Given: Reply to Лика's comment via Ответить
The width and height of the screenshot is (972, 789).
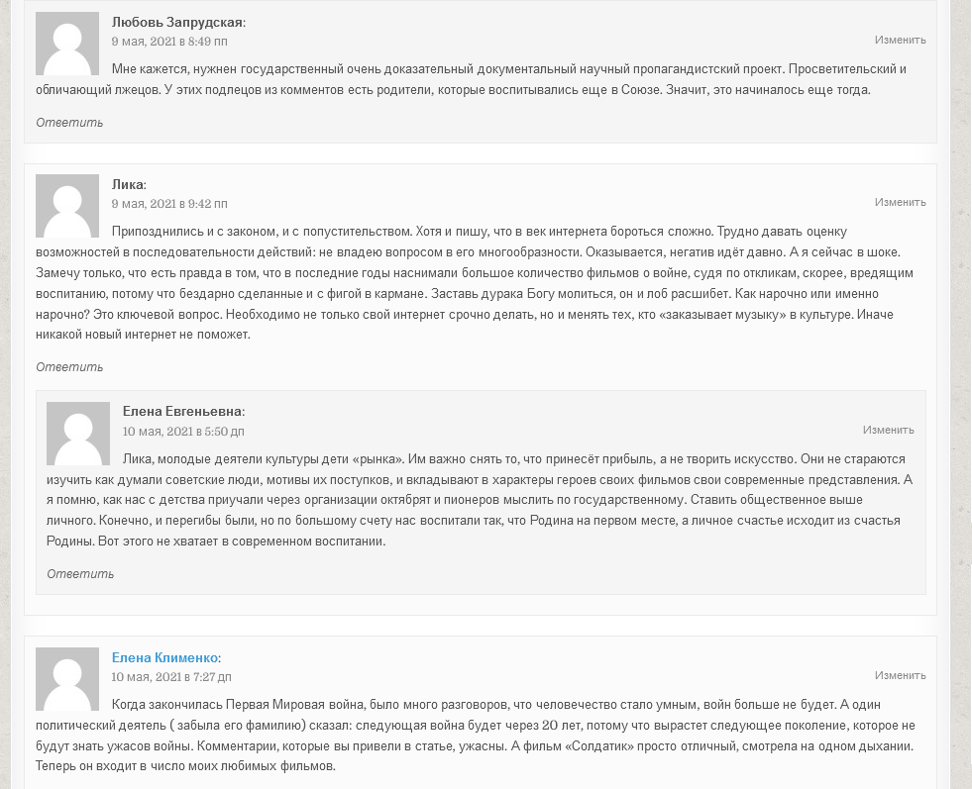Looking at the screenshot, I should pyautogui.click(x=69, y=367).
